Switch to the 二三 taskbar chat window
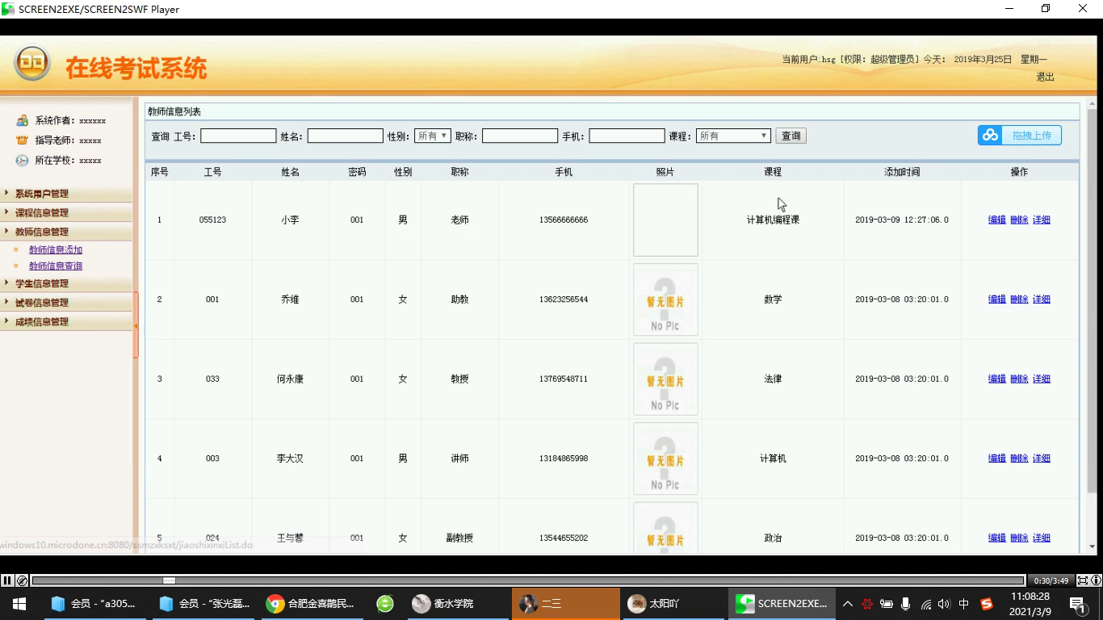1103x620 pixels. 566,604
